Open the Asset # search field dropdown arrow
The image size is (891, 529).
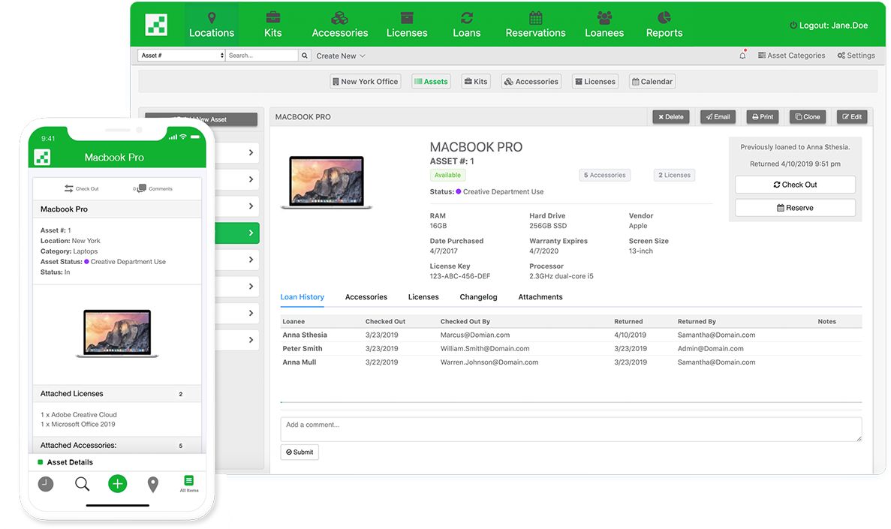221,55
